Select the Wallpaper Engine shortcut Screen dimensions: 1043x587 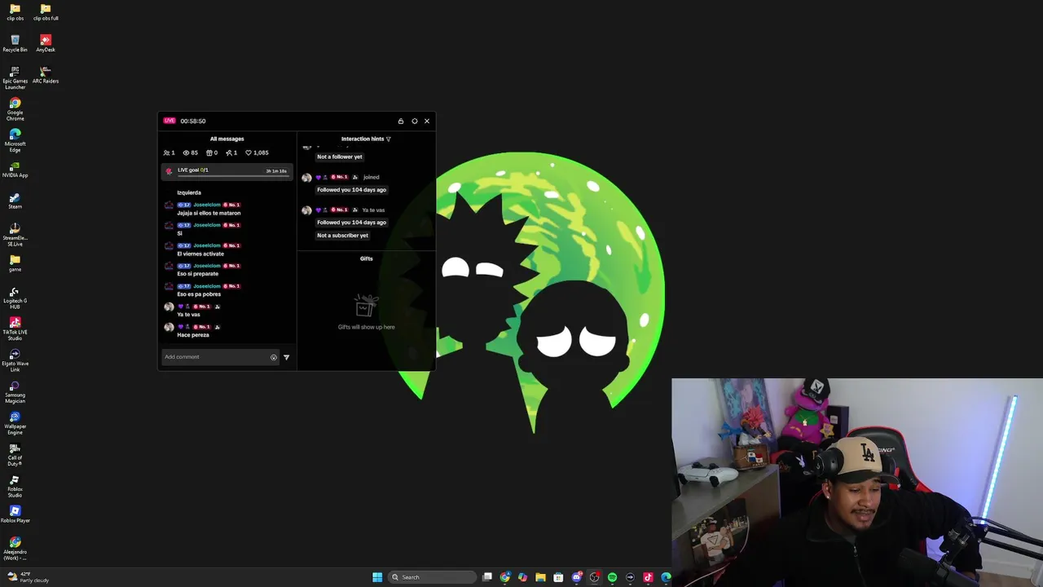[x=15, y=423]
